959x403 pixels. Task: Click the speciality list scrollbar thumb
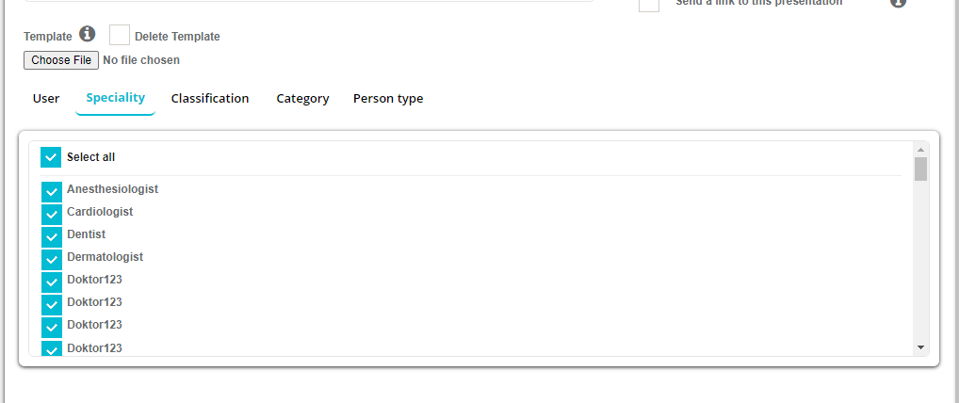click(x=921, y=169)
